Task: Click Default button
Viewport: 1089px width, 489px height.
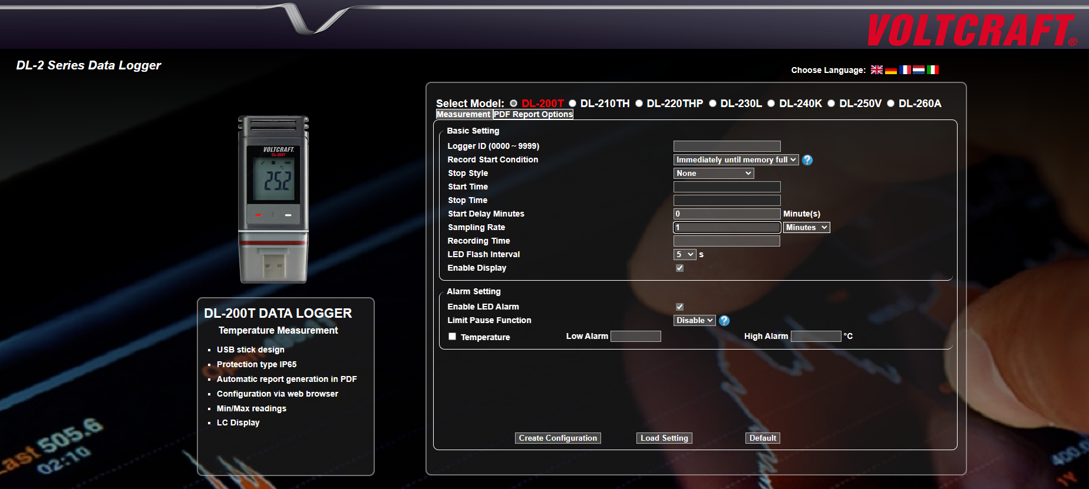Action: coord(763,438)
